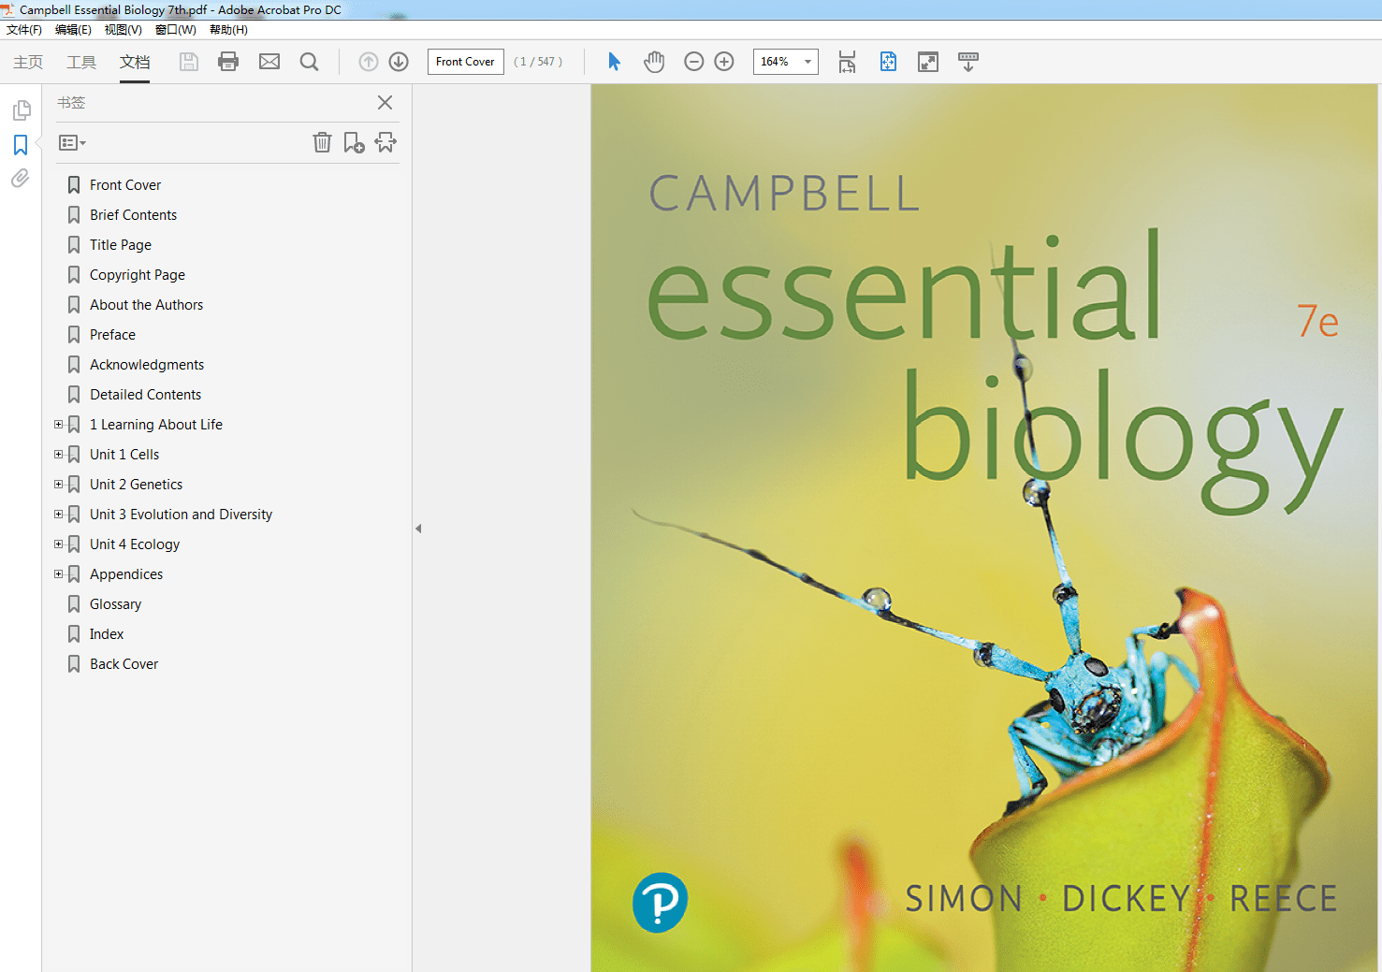Click the expand-current-bookmark icon
Screen dimensions: 1382x972
coord(386,142)
